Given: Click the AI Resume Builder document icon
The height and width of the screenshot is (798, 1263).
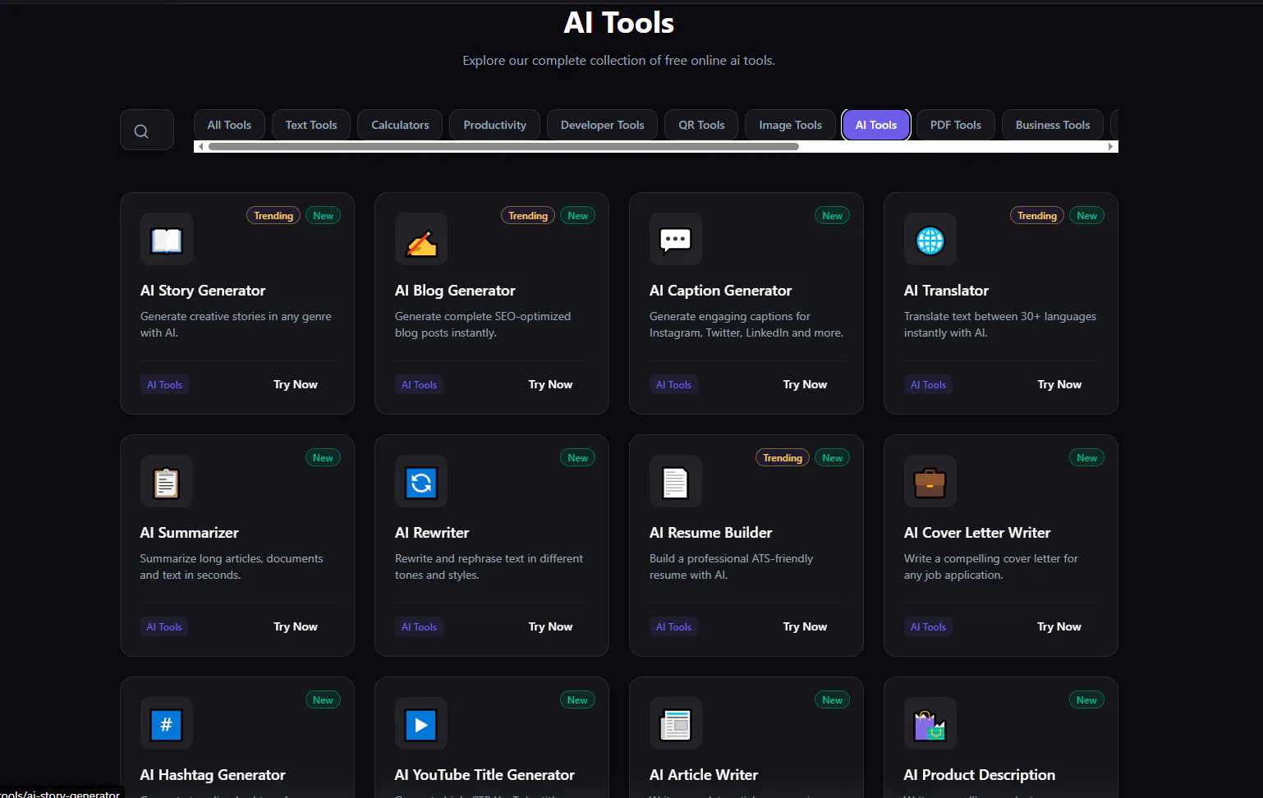Looking at the screenshot, I should pos(676,481).
